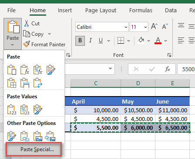Select column C header
Screen dimensions: 195x159
click(x=96, y=83)
